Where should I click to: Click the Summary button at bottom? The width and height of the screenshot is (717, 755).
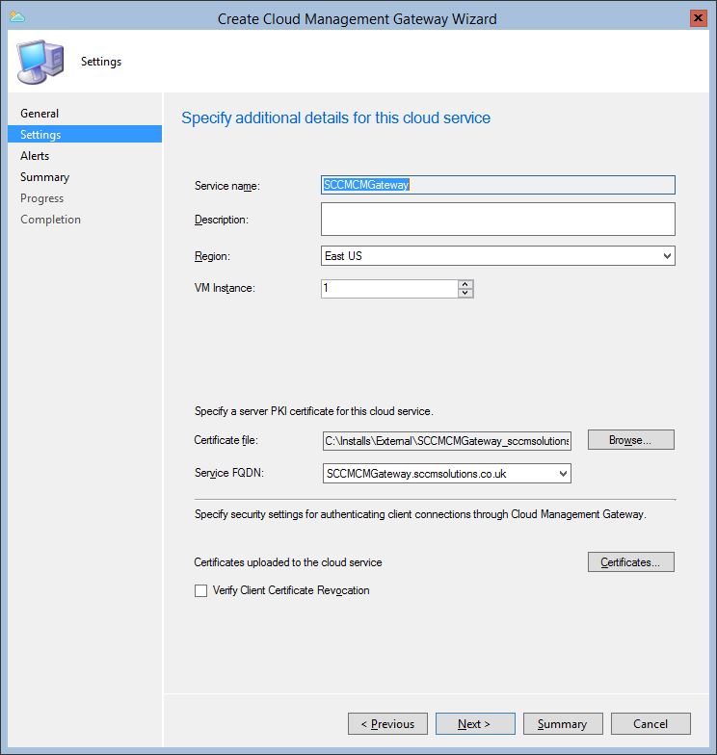(563, 724)
